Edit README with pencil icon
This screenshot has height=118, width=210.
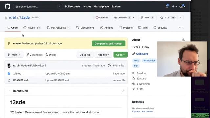(x=123, y=91)
